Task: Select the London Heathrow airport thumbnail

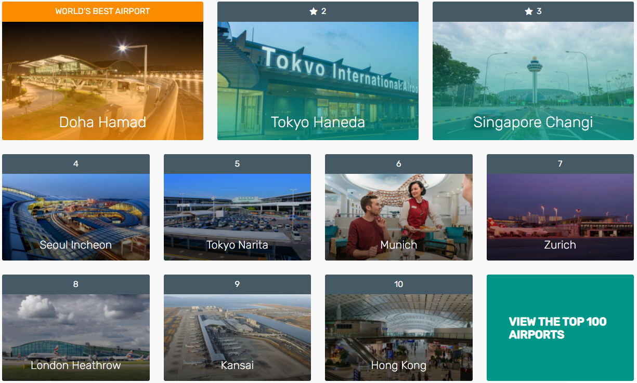Action: pyautogui.click(x=76, y=337)
